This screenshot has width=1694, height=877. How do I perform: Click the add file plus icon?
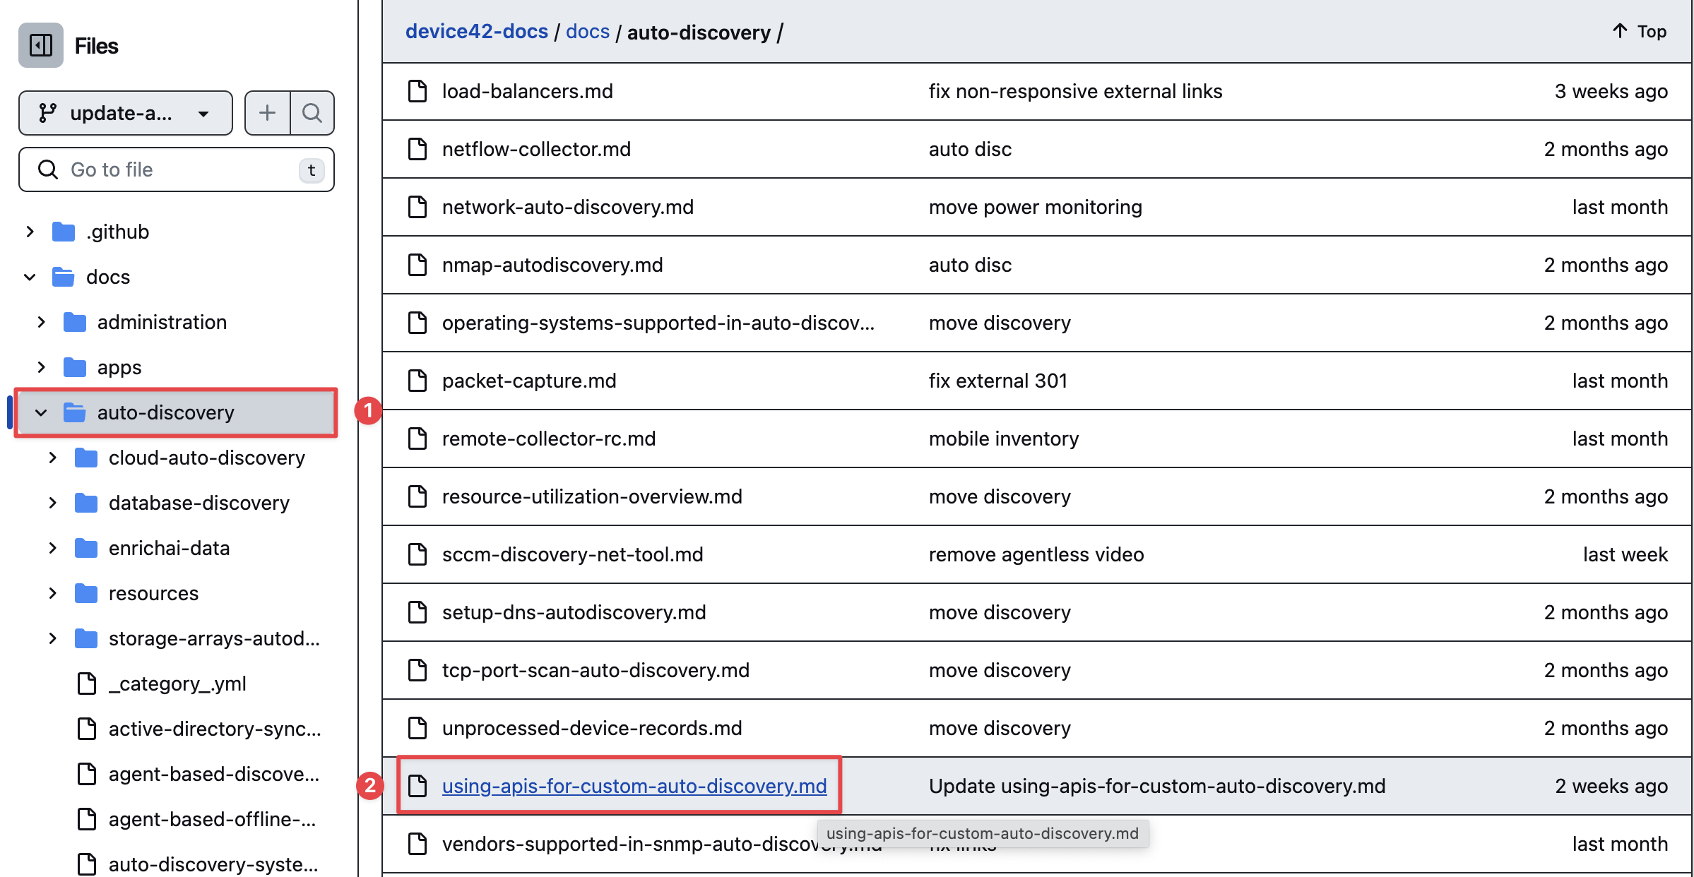click(x=267, y=113)
